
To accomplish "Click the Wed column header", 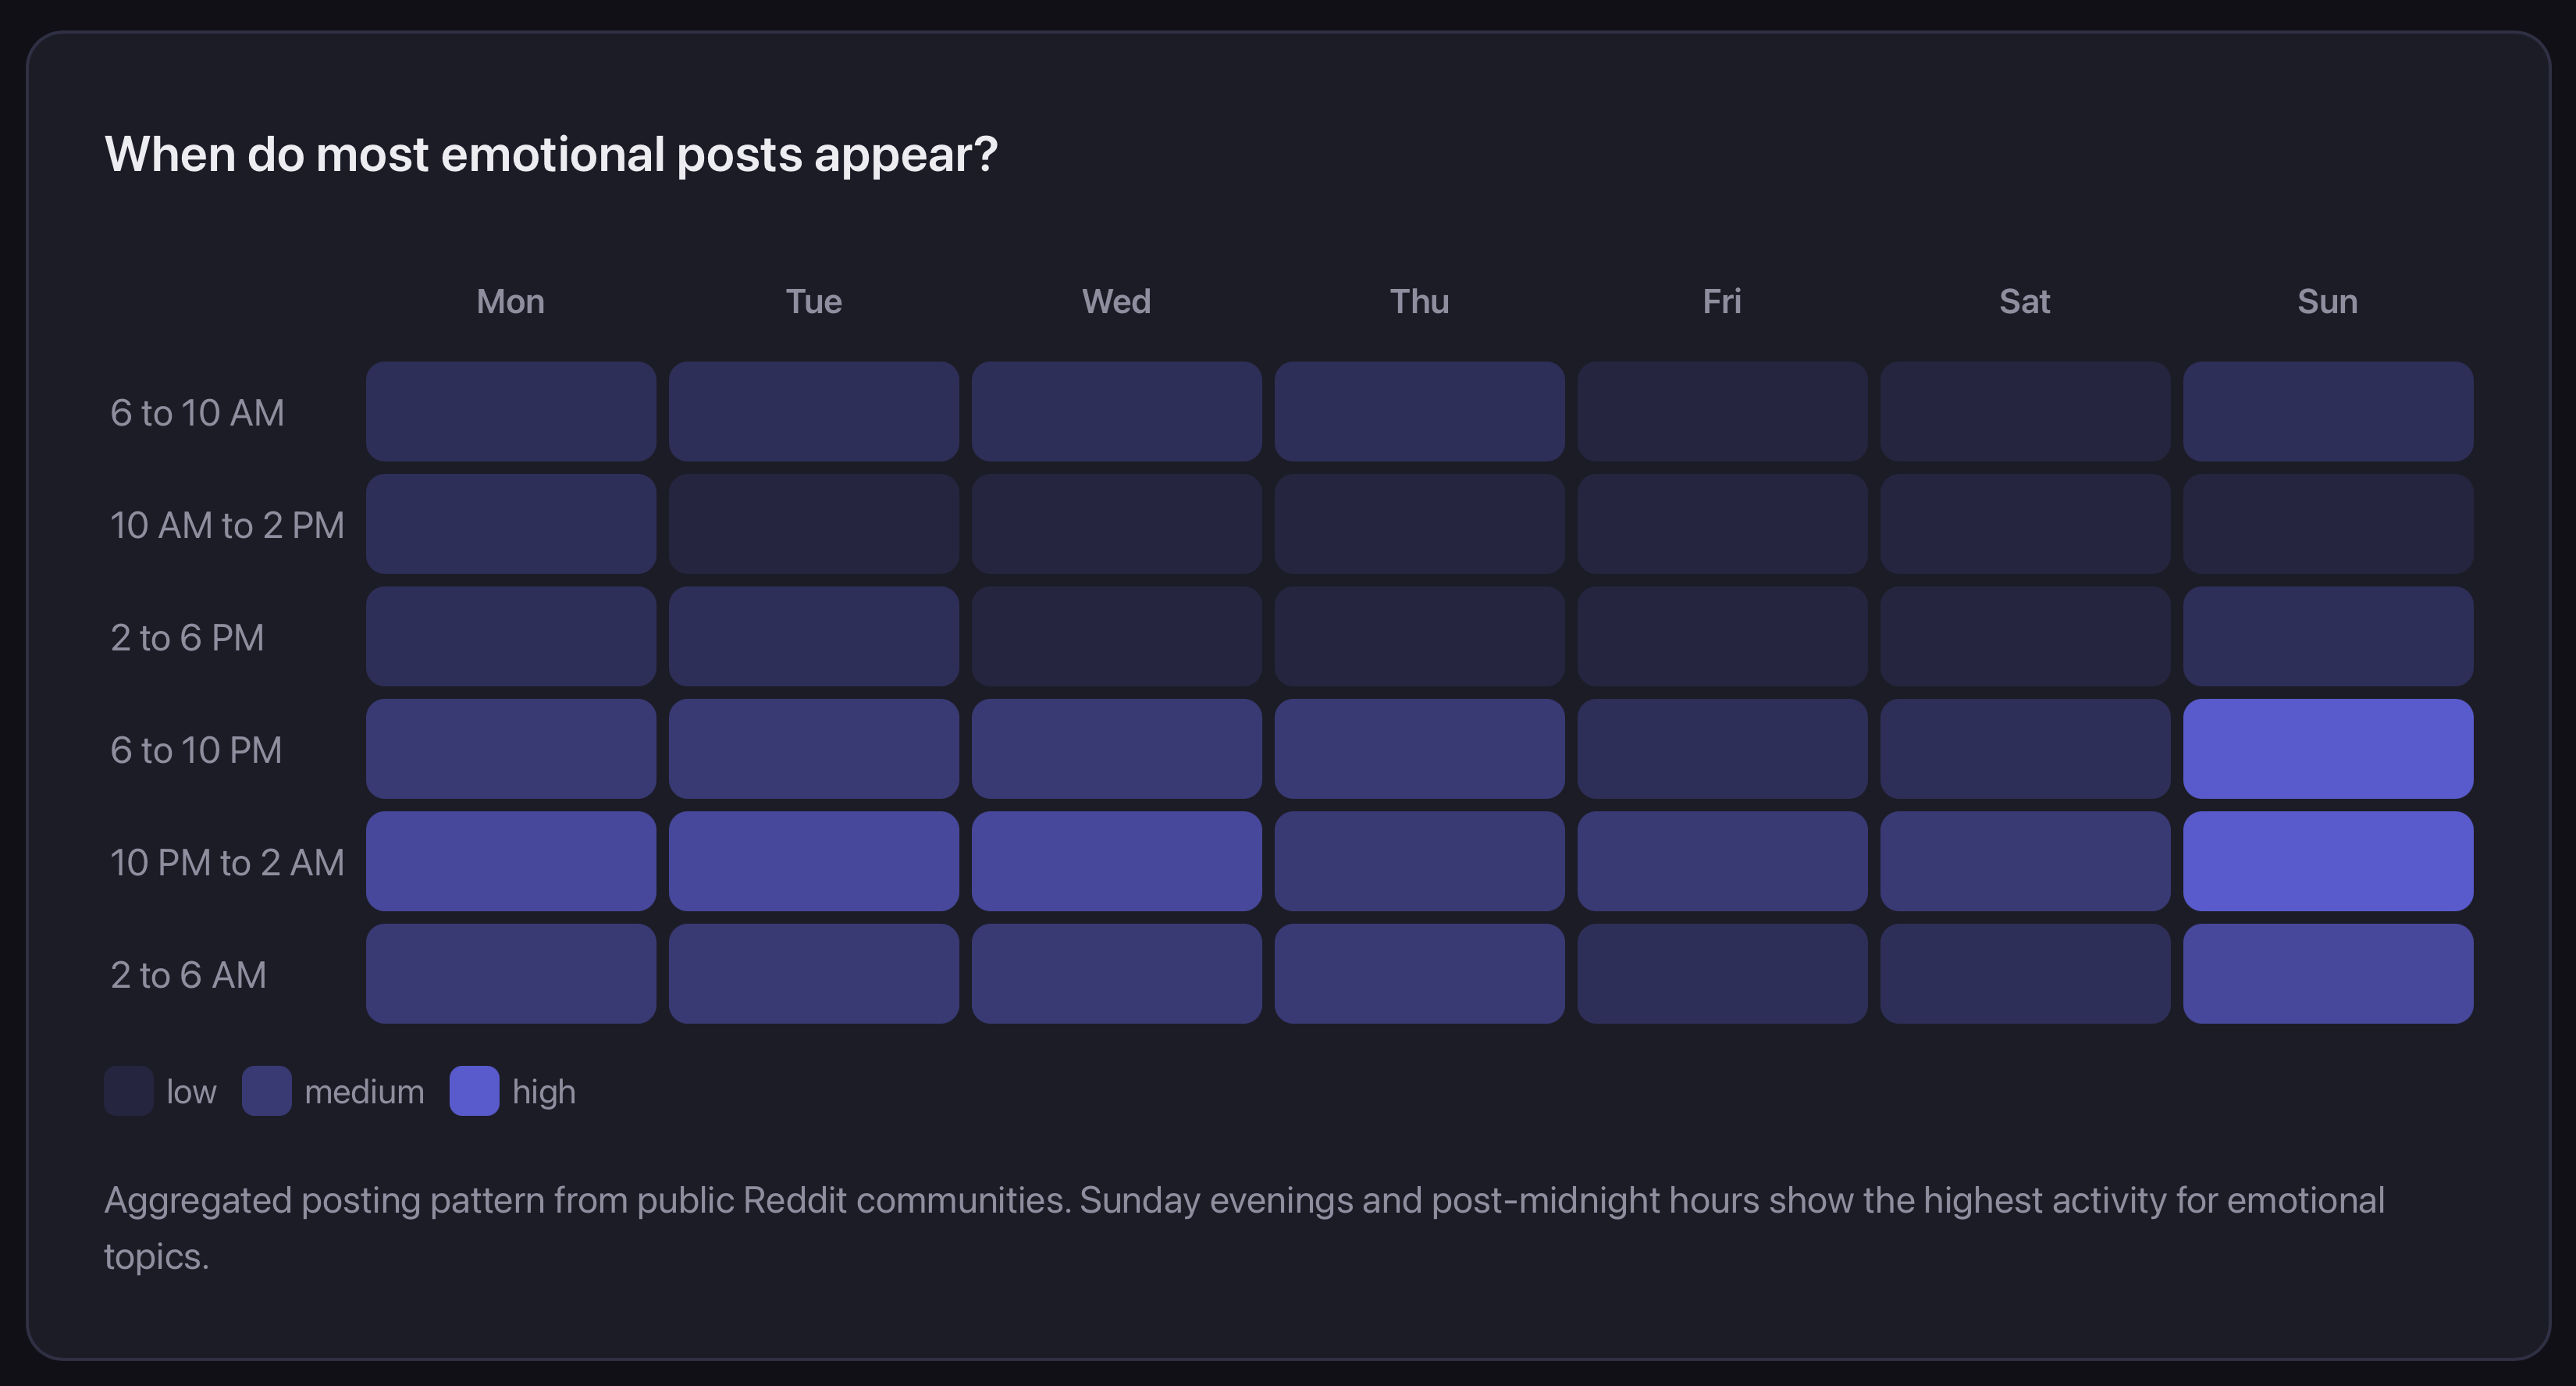I will coord(1116,301).
